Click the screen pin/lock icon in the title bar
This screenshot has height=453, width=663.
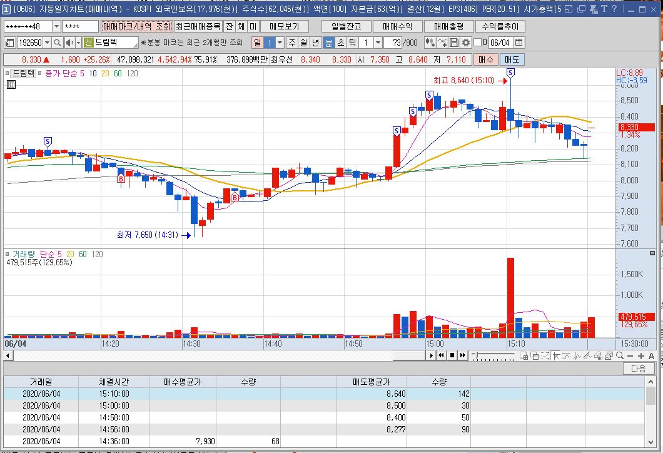point(594,9)
